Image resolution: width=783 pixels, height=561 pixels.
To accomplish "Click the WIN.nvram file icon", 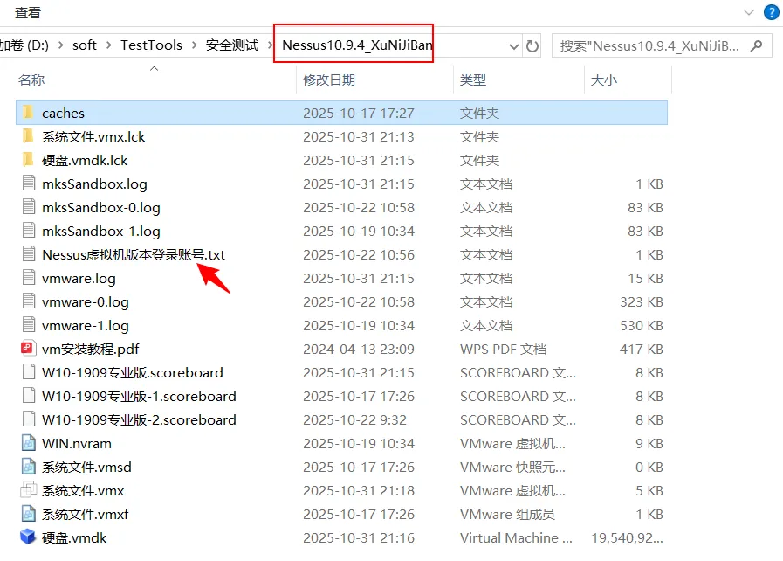I will 28,443.
